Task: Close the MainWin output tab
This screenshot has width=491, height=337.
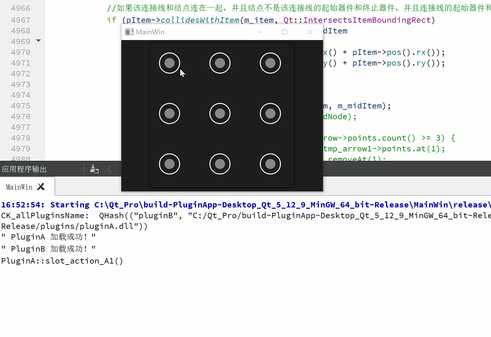Action: pos(41,187)
